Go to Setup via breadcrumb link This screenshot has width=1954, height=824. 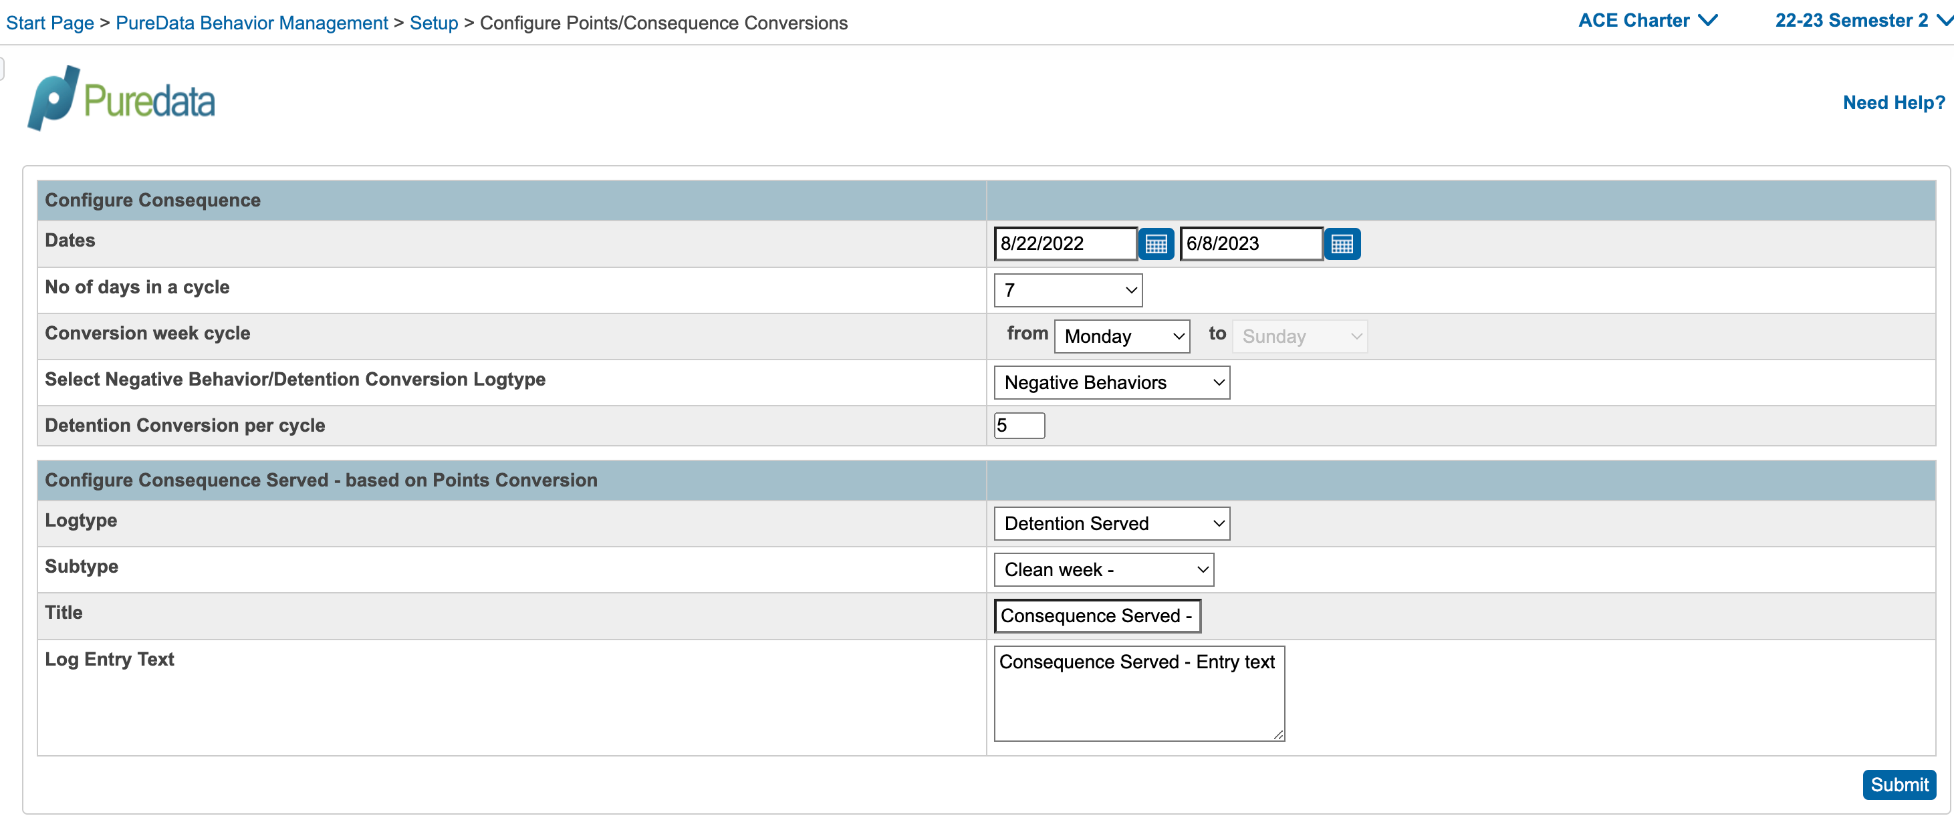tap(434, 23)
